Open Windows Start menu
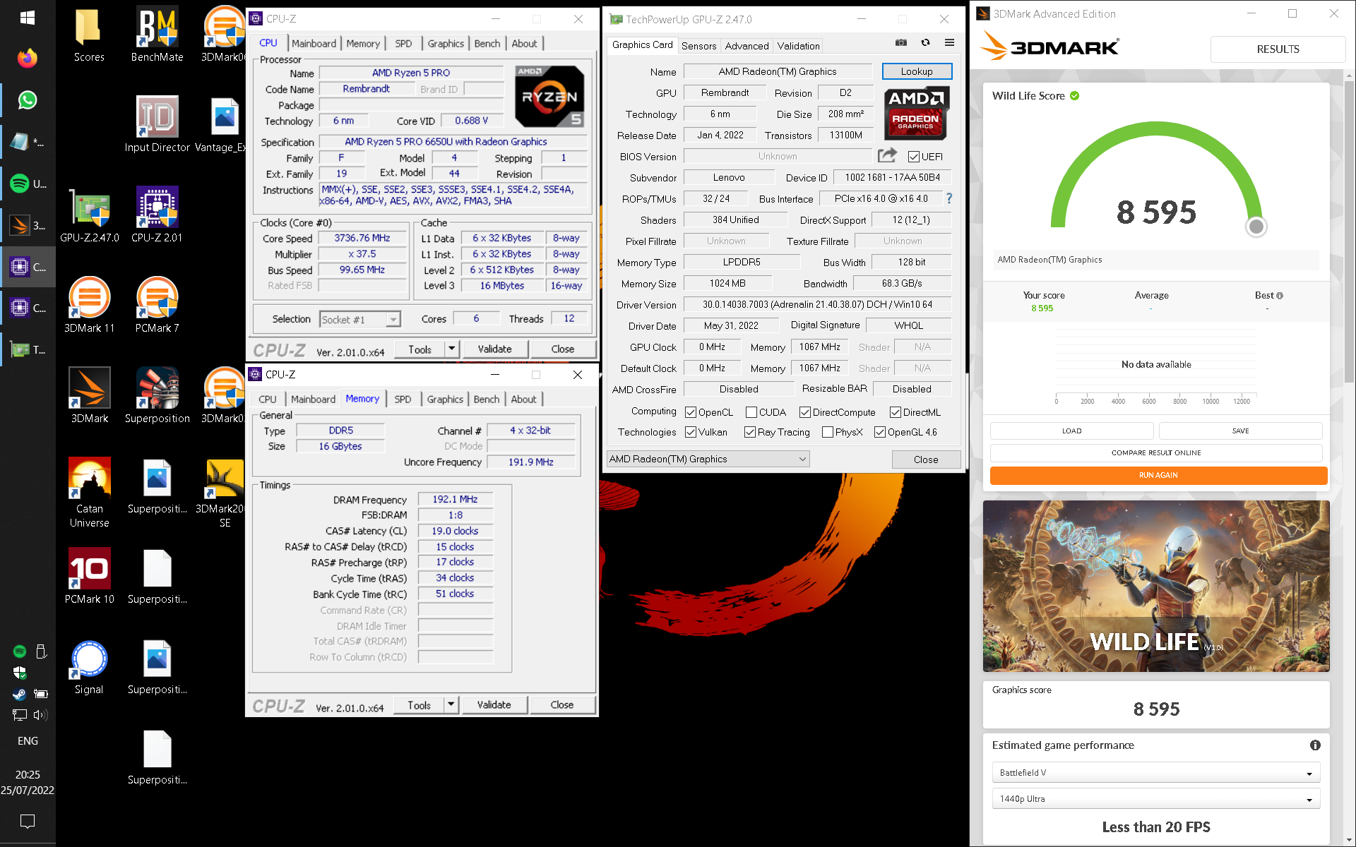The image size is (1356, 847). point(28,18)
